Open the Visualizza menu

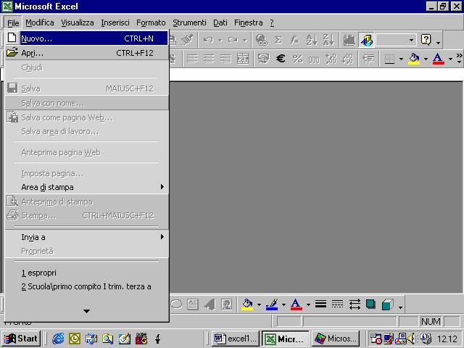click(78, 22)
